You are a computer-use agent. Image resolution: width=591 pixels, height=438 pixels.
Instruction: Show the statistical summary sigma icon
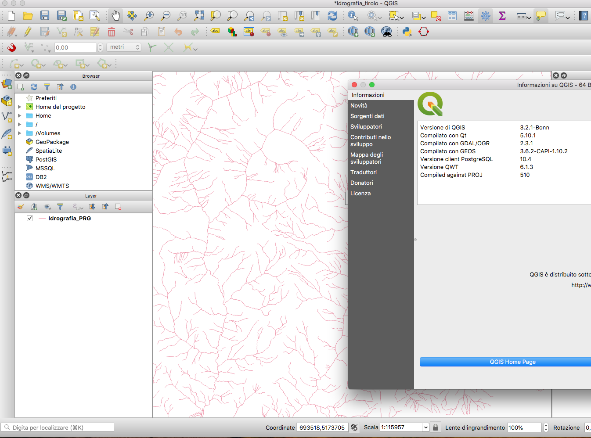coord(502,16)
